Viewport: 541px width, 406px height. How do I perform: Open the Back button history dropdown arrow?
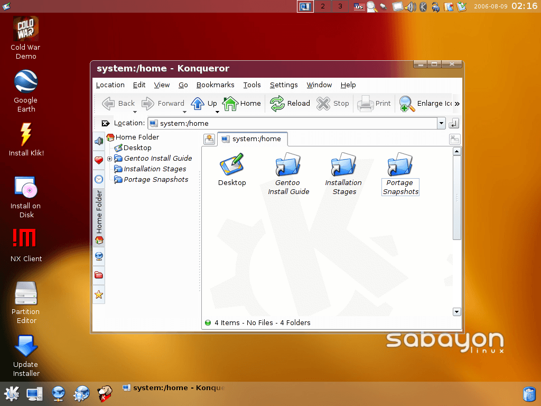[135, 112]
